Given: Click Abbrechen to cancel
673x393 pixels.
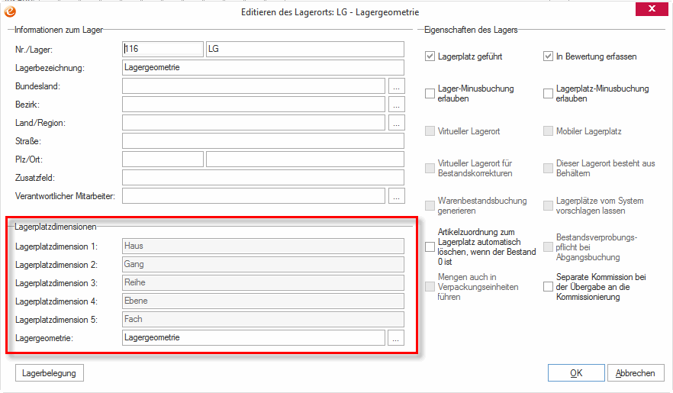Looking at the screenshot, I should (636, 373).
